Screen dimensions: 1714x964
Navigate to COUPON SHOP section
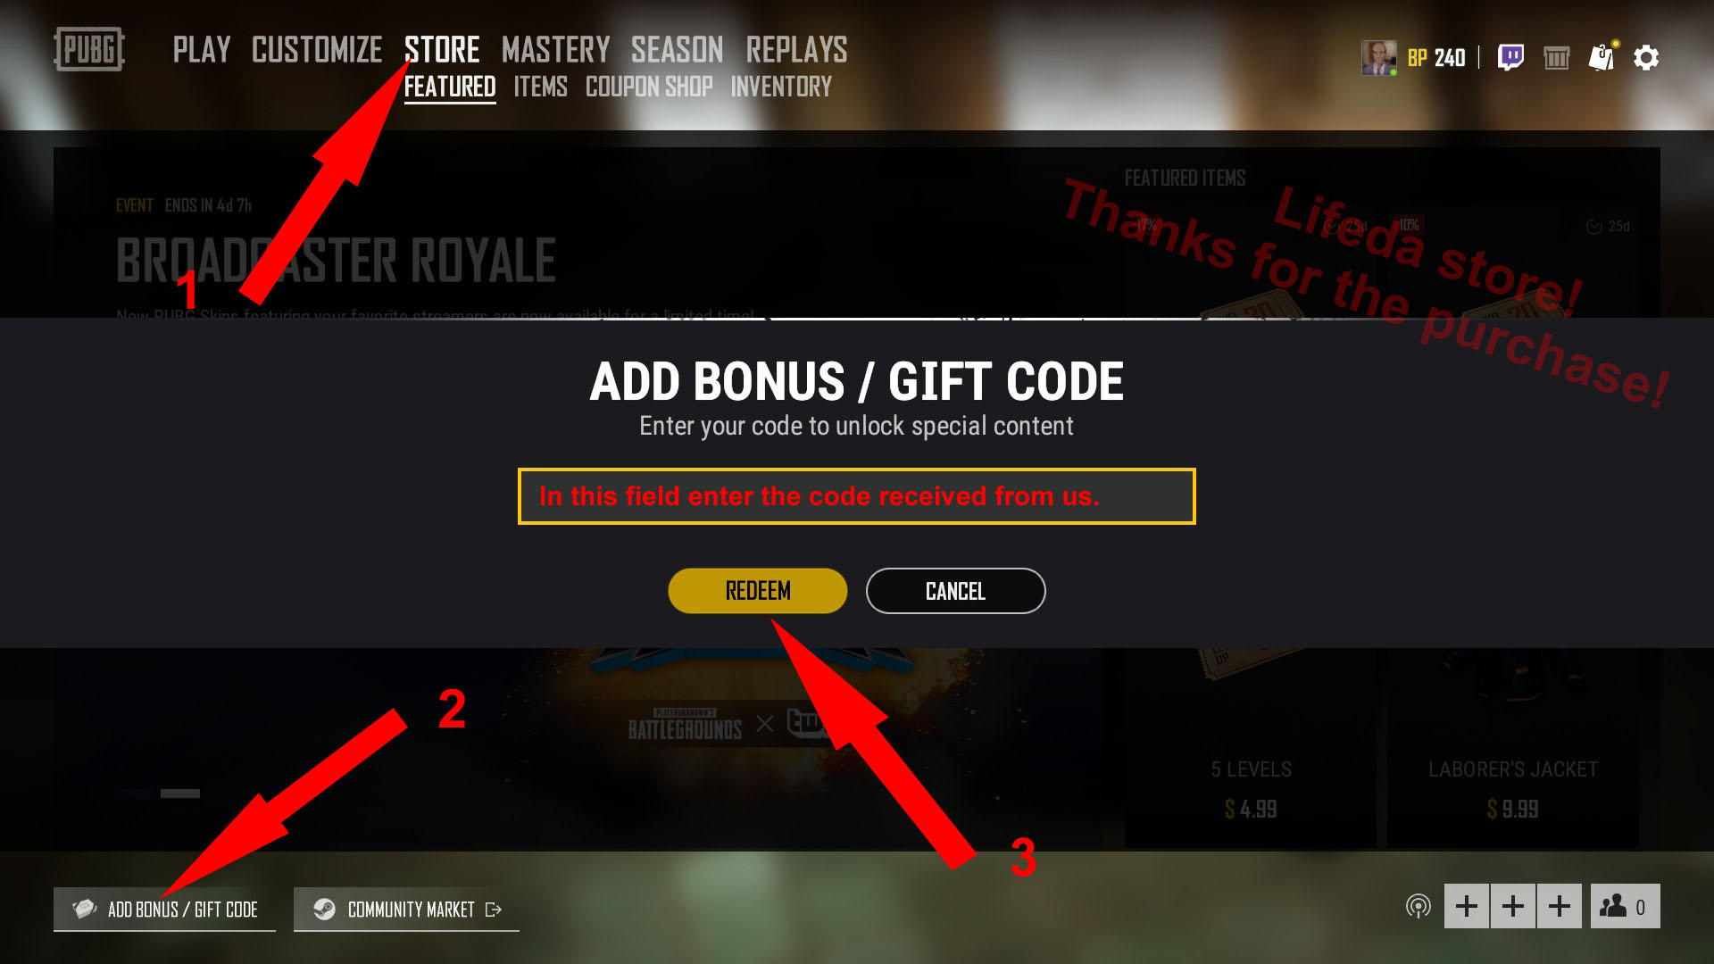point(649,86)
